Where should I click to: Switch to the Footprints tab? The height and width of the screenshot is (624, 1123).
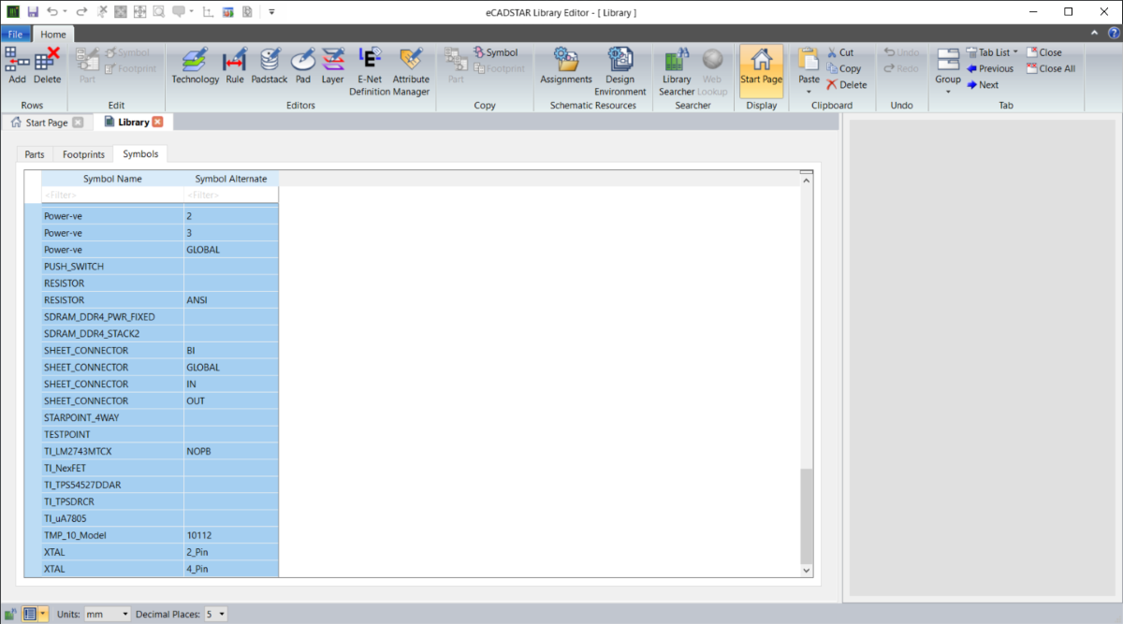coord(83,154)
